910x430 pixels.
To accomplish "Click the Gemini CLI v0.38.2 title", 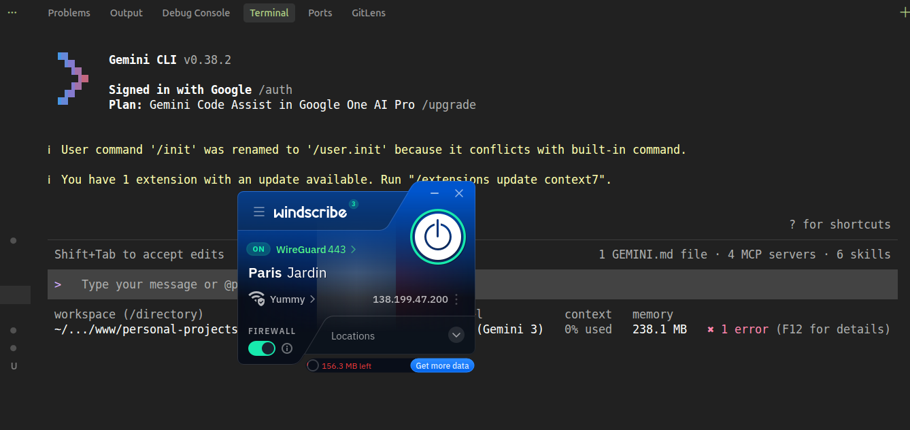I will 170,60.
